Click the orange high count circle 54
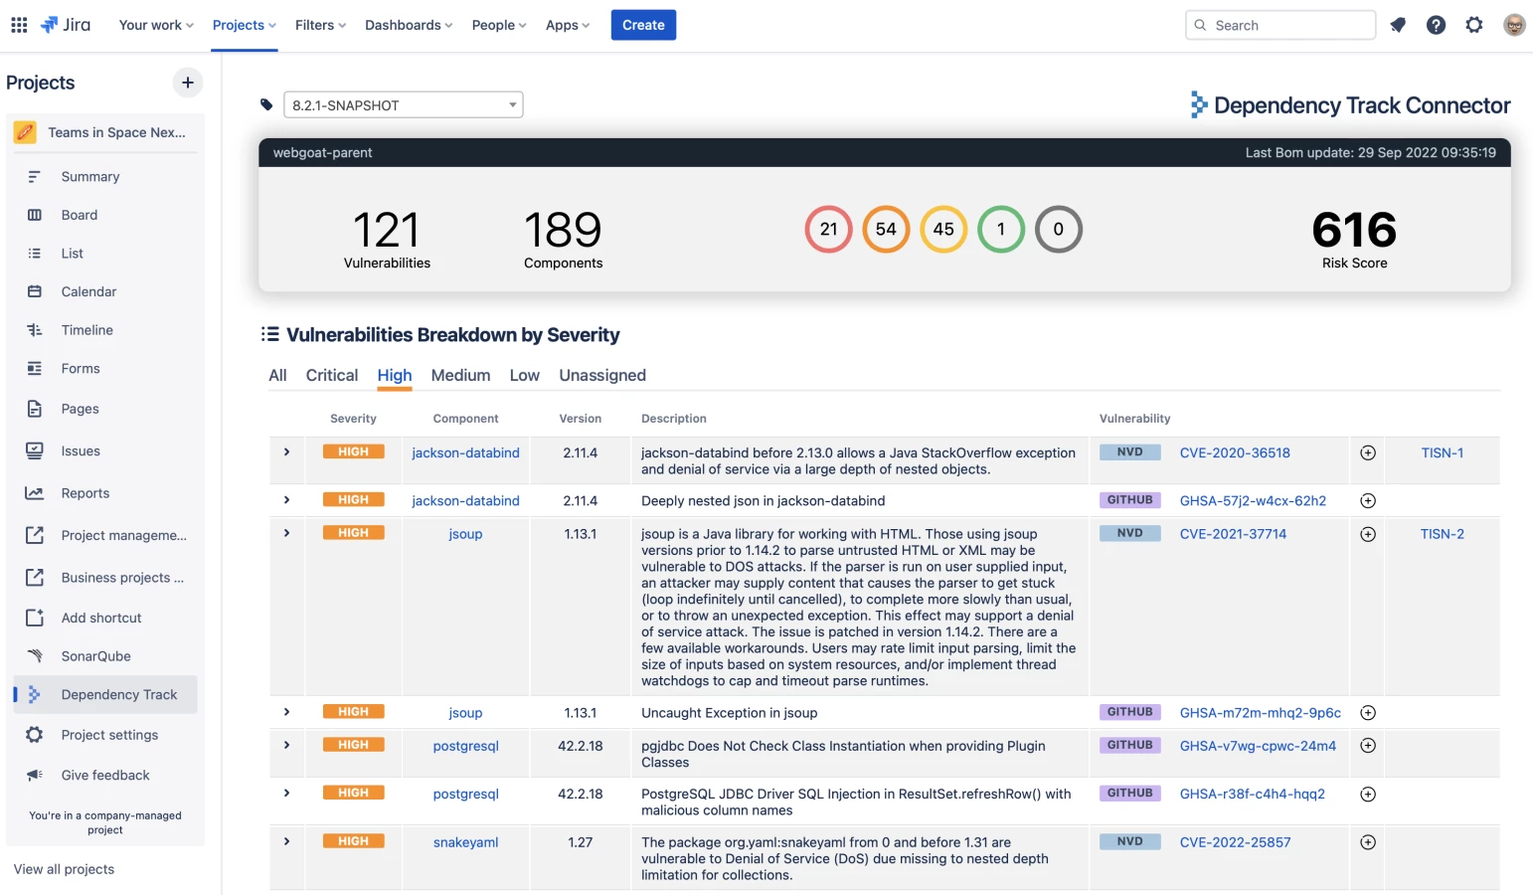This screenshot has width=1533, height=895. coord(886,230)
